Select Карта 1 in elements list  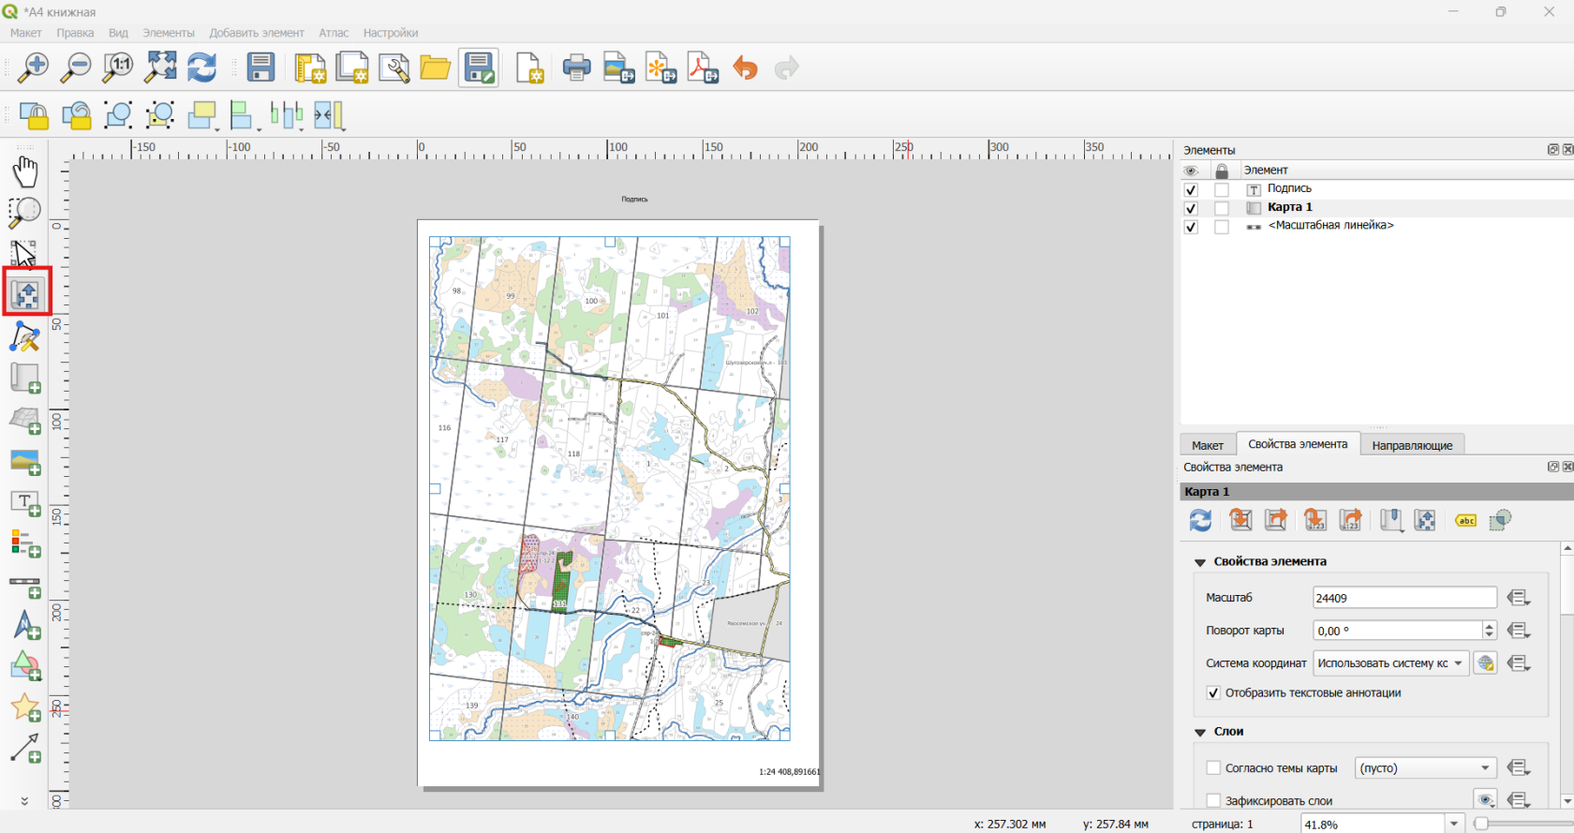(1289, 207)
